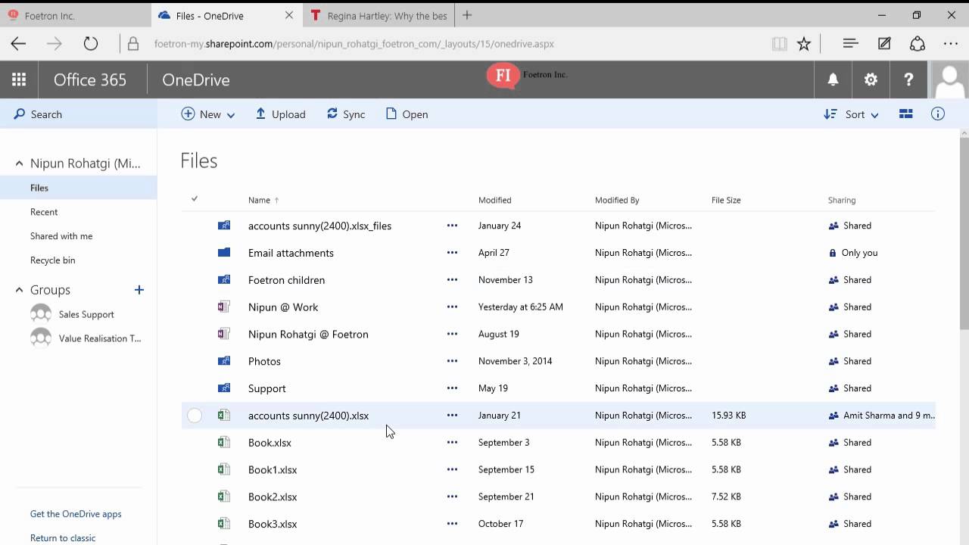
Task: Open browser More actions menu
Action: point(951,44)
